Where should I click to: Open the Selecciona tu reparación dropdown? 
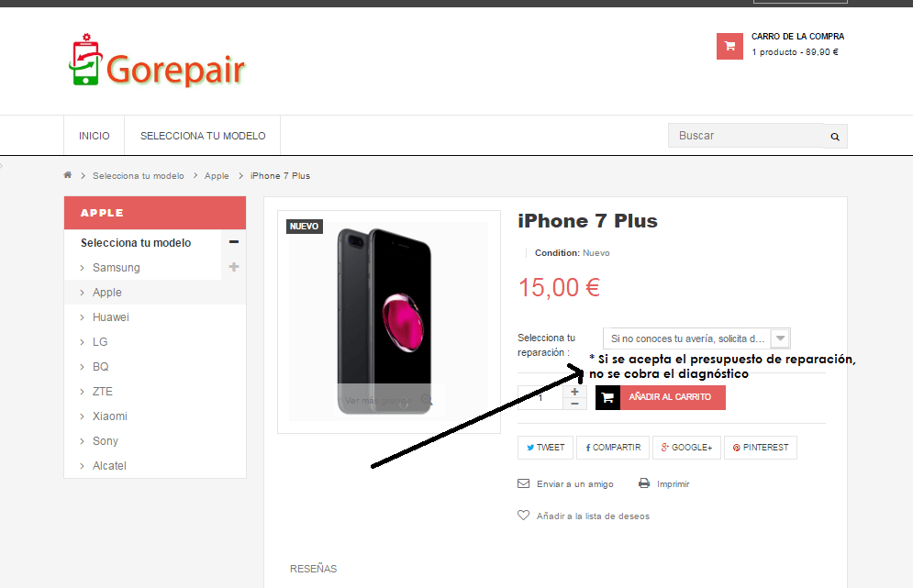tap(696, 338)
